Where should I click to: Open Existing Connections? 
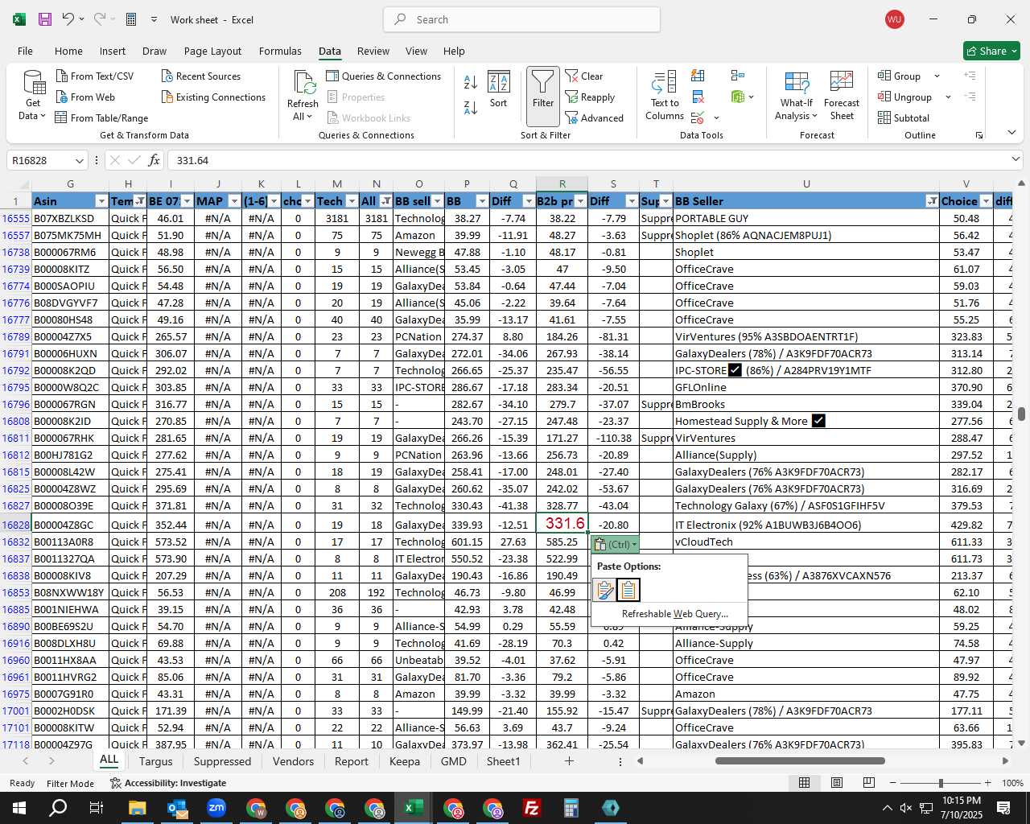(x=213, y=97)
